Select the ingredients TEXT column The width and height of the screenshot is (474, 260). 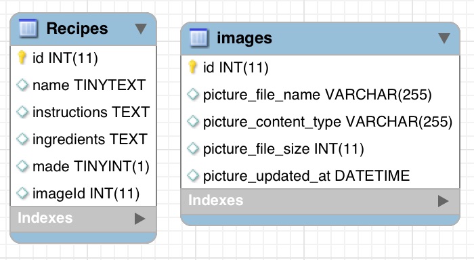click(83, 139)
